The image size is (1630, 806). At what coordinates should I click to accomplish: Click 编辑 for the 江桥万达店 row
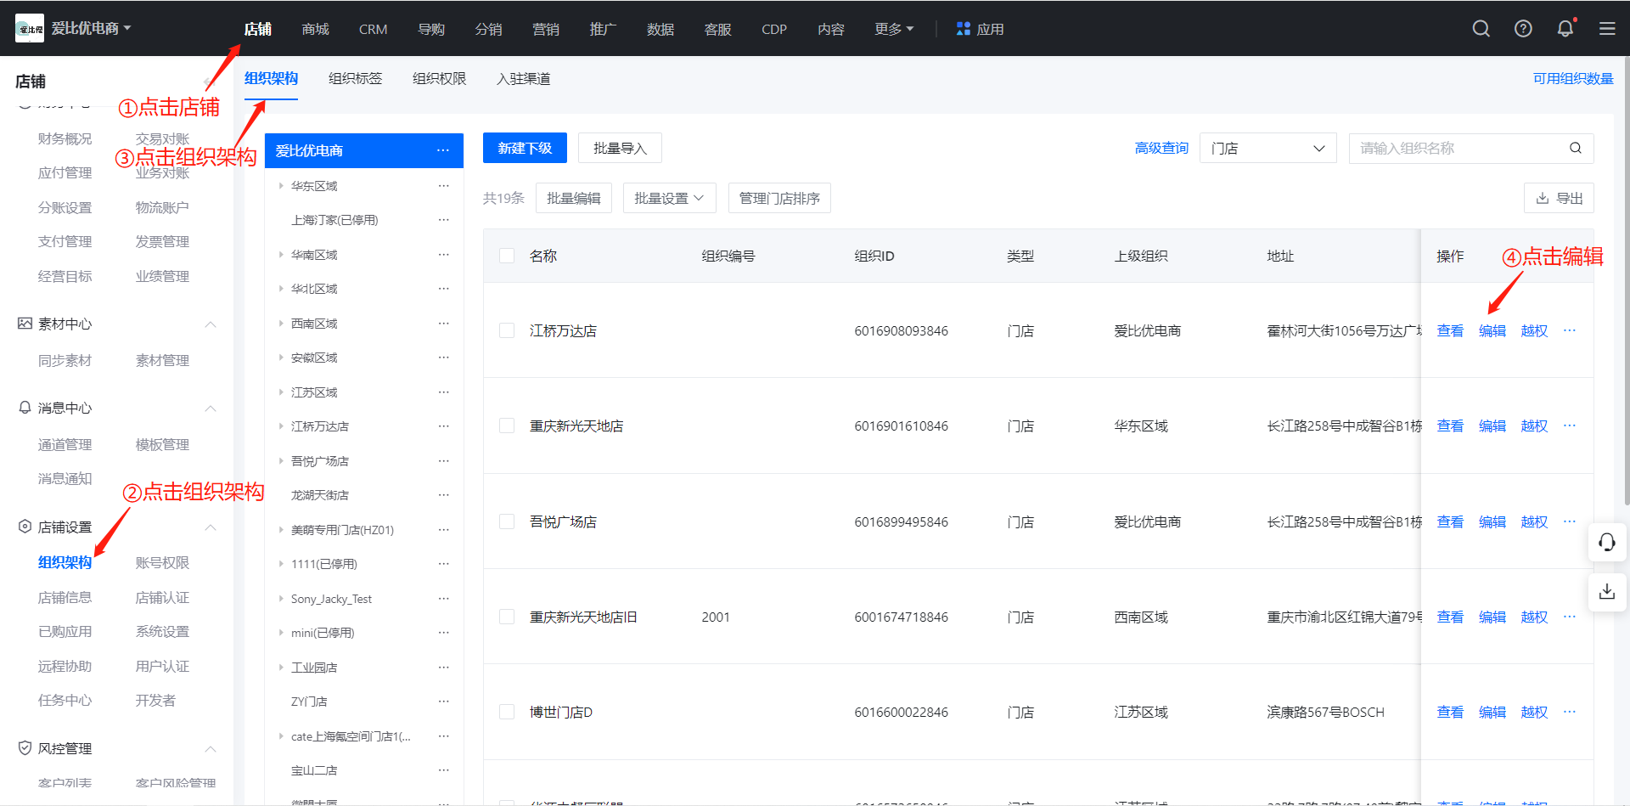pyautogui.click(x=1492, y=330)
